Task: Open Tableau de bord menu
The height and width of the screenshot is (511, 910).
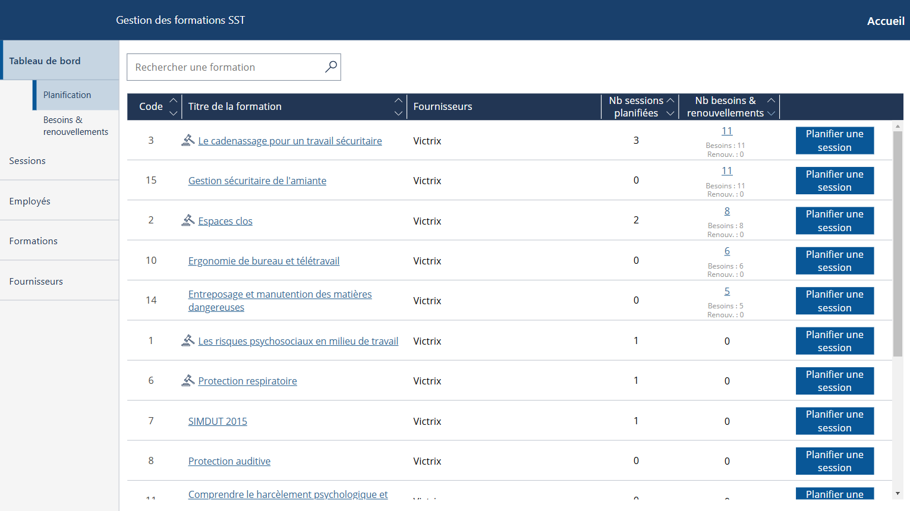Action: pyautogui.click(x=61, y=60)
